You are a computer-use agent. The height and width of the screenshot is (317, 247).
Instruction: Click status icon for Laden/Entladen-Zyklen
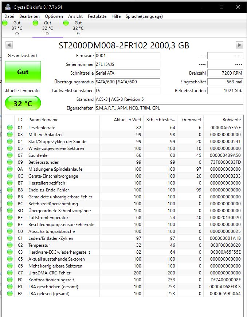coord(10,238)
